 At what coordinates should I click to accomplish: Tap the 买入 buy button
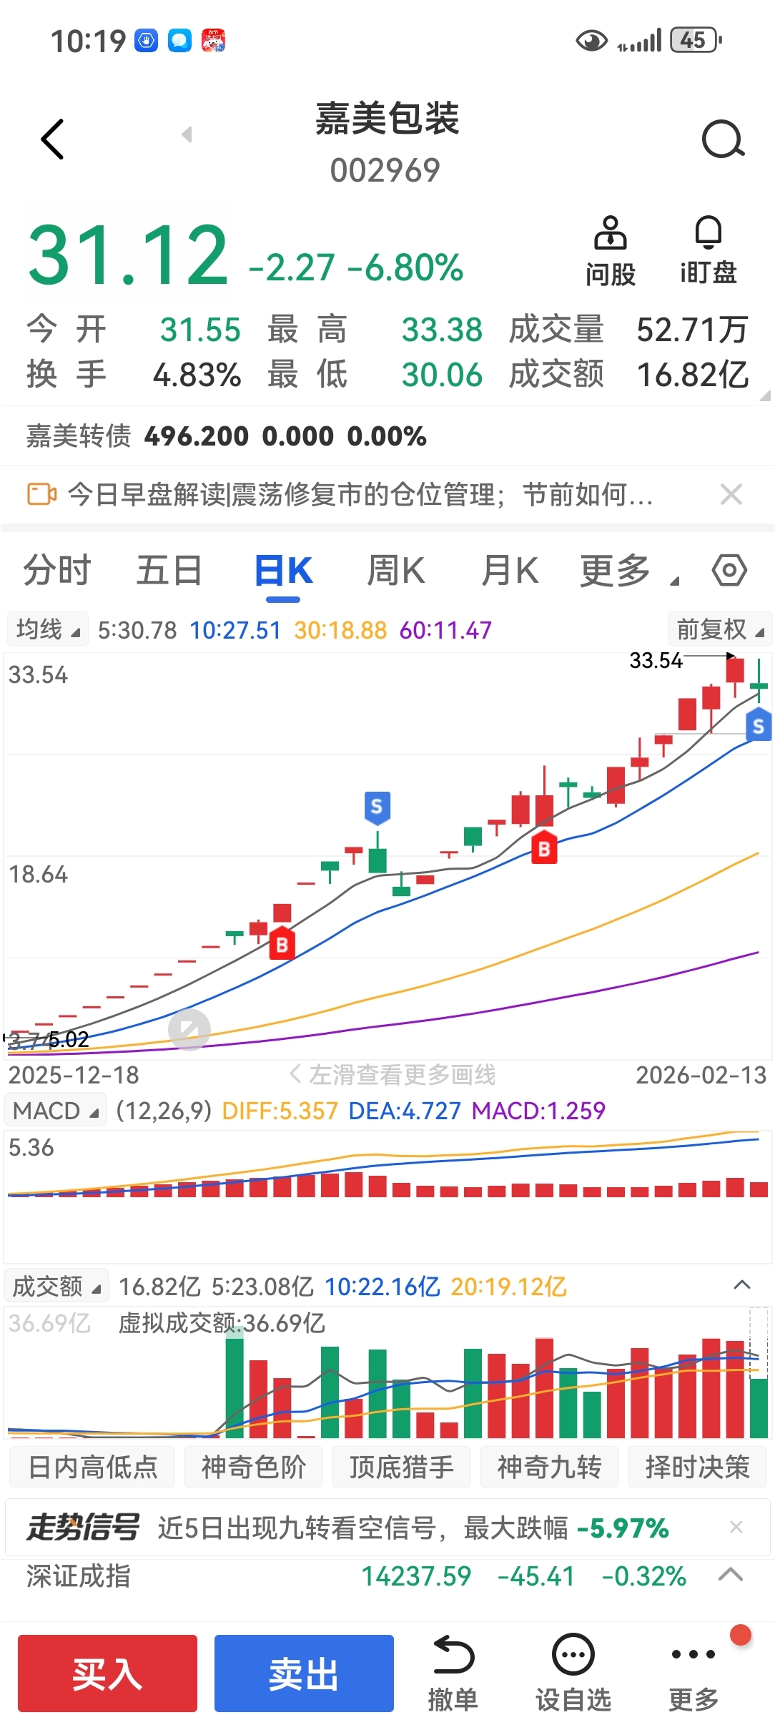107,1674
